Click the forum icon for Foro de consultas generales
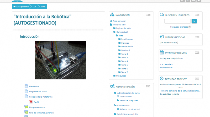The height and width of the screenshot is (117, 210). [26, 113]
